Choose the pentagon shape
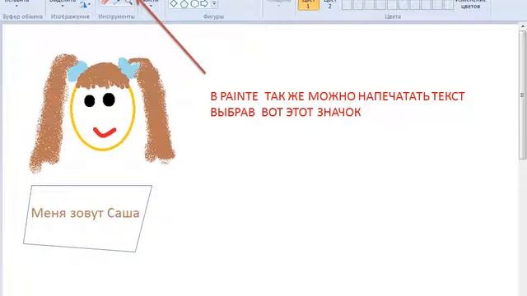The height and width of the screenshot is (296, 527). (x=184, y=4)
